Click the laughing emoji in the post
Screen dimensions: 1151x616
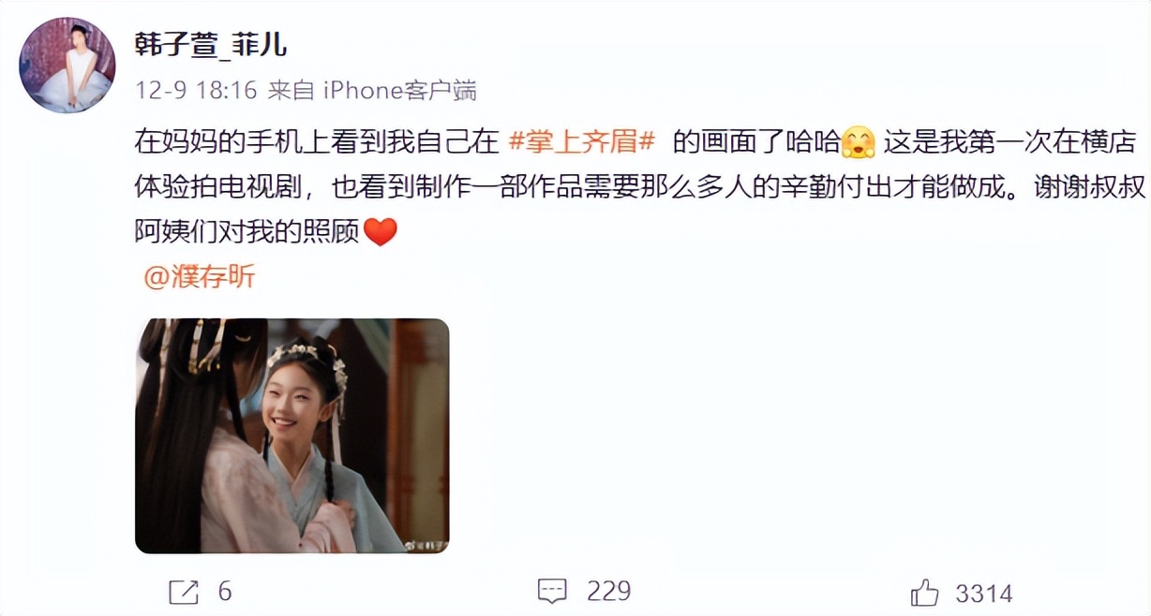[858, 142]
